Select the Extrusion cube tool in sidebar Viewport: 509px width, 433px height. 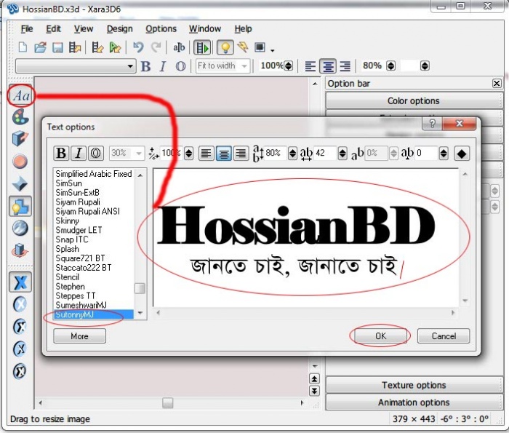(x=20, y=139)
